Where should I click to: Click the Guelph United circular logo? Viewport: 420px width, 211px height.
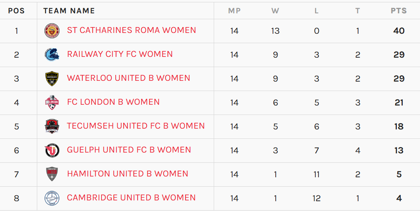[x=52, y=150]
